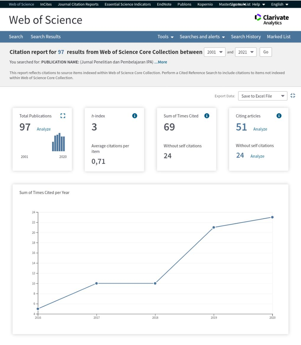Open Essential Science Indicators
Screen dimensions: 301x345
pyautogui.click(x=128, y=4)
